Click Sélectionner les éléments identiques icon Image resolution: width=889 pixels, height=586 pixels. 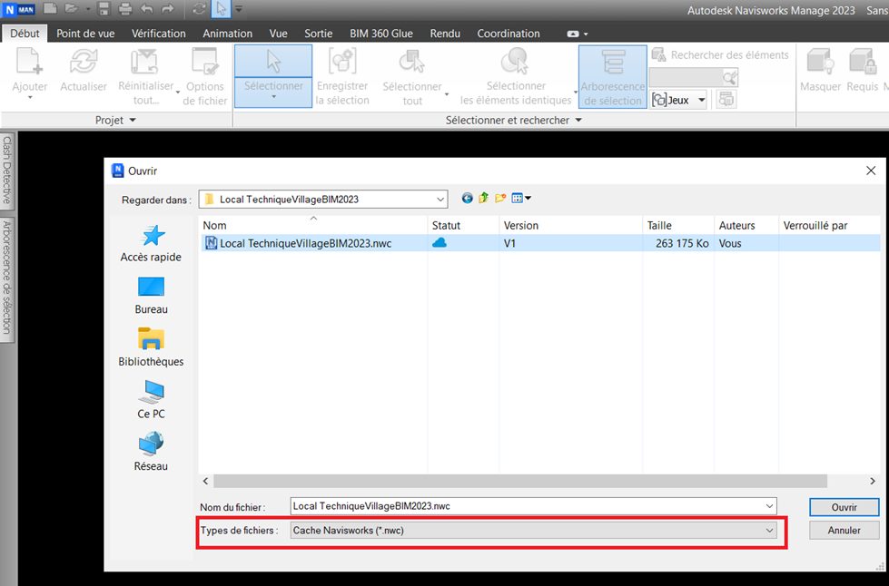coord(516,61)
